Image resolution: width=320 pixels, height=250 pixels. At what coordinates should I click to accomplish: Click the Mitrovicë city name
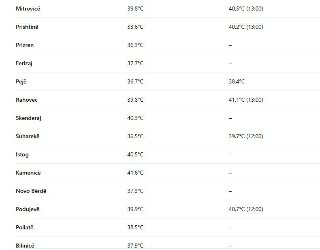tap(28, 9)
